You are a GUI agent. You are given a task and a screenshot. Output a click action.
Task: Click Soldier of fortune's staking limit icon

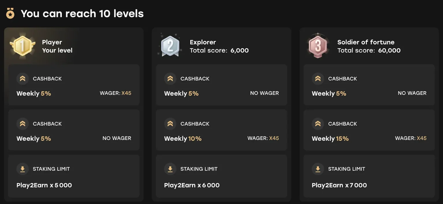tap(318, 169)
